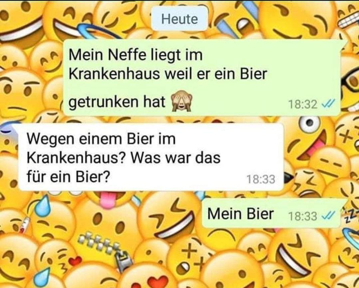359x288 pixels.
Task: Click double check marks beside Mein Bier
Action: point(328,216)
